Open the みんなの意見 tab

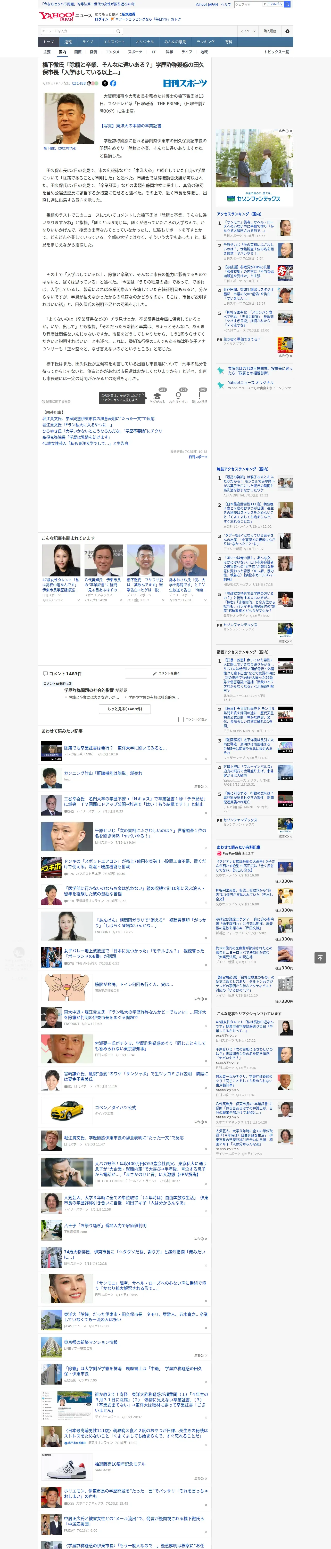coord(175,42)
